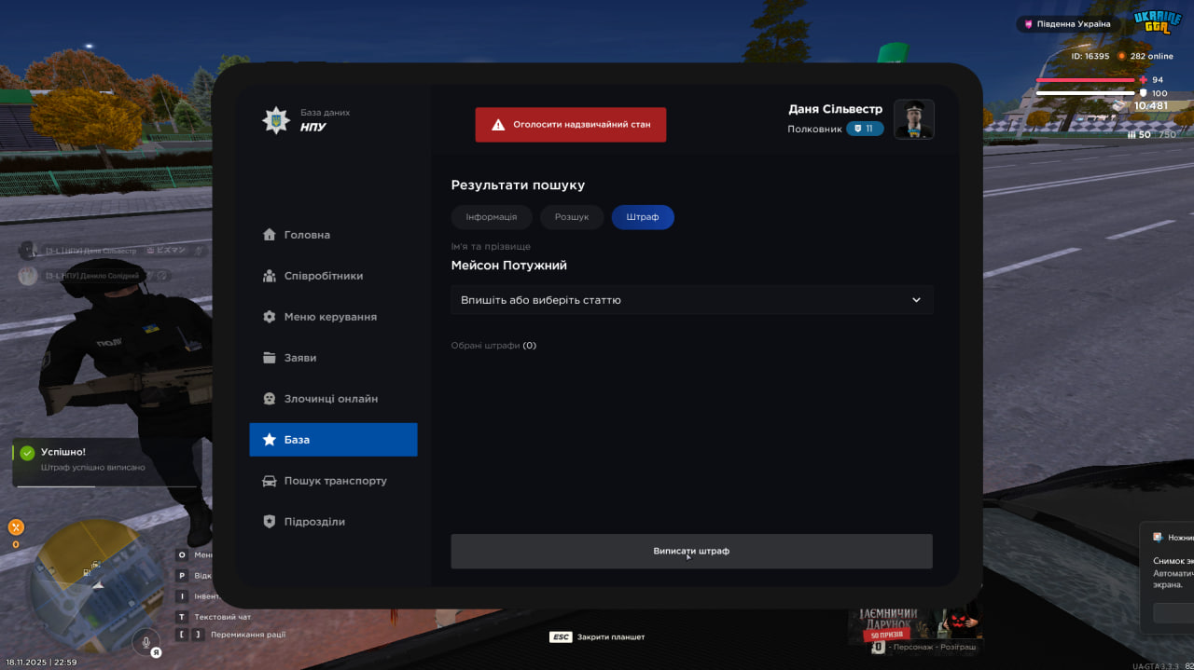Image resolution: width=1194 pixels, height=670 pixels.
Task: Open Співробітники in the sidebar
Action: click(x=333, y=276)
